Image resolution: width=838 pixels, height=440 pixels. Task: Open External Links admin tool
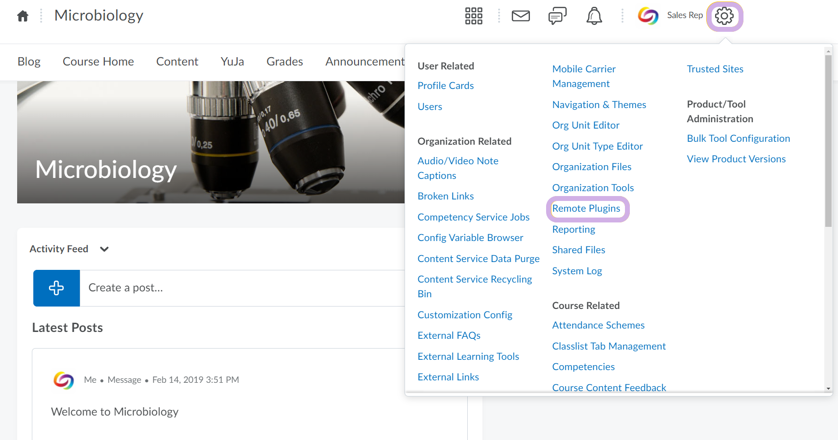coord(448,377)
